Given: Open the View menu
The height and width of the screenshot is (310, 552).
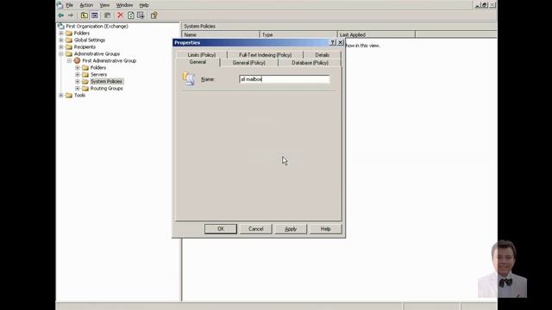Looking at the screenshot, I should tap(104, 5).
